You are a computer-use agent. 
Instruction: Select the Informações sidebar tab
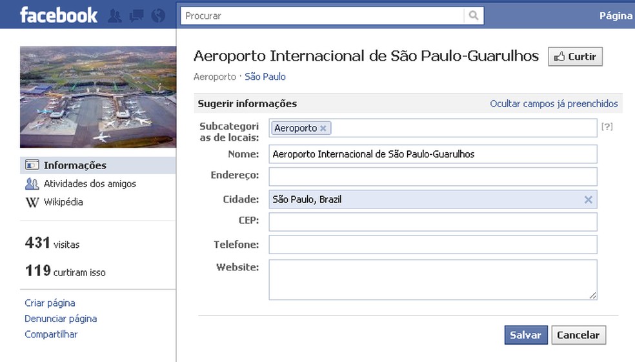pyautogui.click(x=97, y=165)
